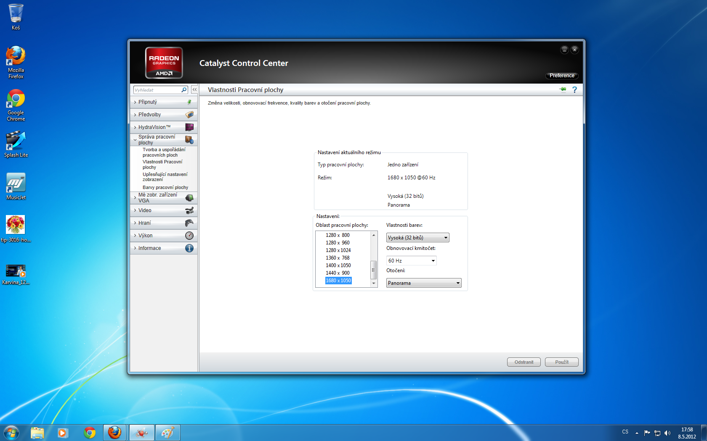This screenshot has width=707, height=441.
Task: Switch to Paint in taskbar
Action: coord(168,433)
